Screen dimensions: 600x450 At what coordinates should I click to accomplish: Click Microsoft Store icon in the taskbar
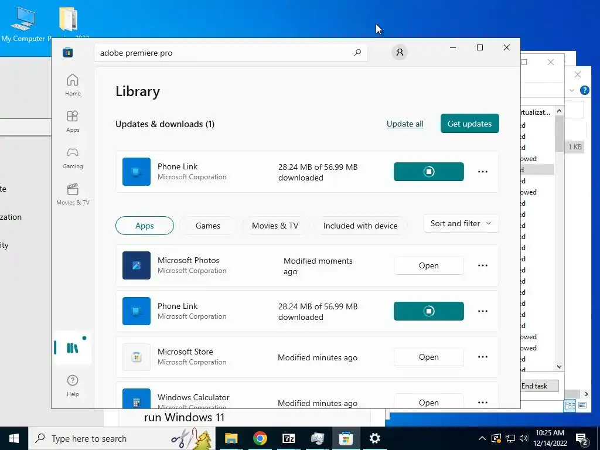pyautogui.click(x=346, y=438)
